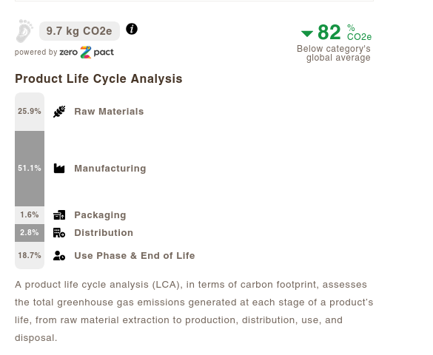This screenshot has width=433, height=355.
Task: Click the Use Phase person icon
Action: point(59,256)
